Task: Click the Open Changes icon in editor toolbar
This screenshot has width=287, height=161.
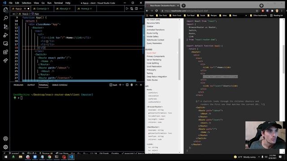Action: click(x=131, y=8)
